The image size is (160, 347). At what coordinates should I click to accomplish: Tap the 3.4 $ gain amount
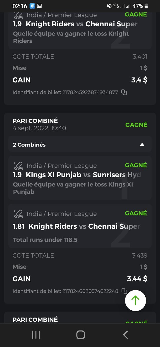[139, 80]
